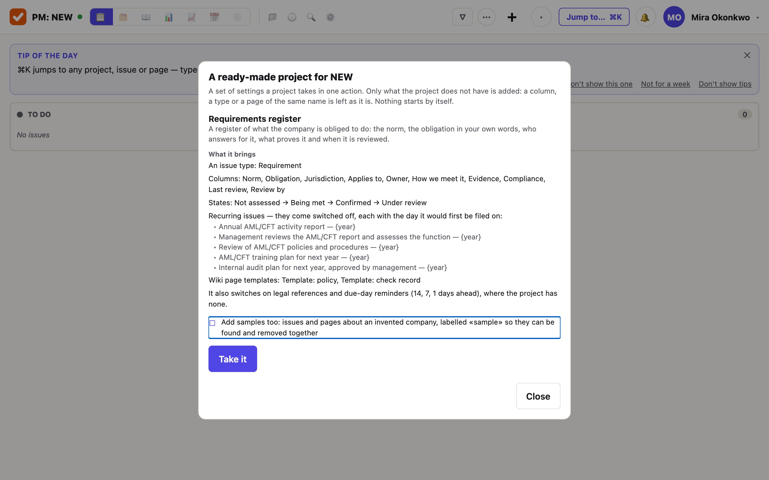This screenshot has height=480, width=769.
Task: Click "Annual AML/CFT activity report — {year}"
Action: [287, 227]
